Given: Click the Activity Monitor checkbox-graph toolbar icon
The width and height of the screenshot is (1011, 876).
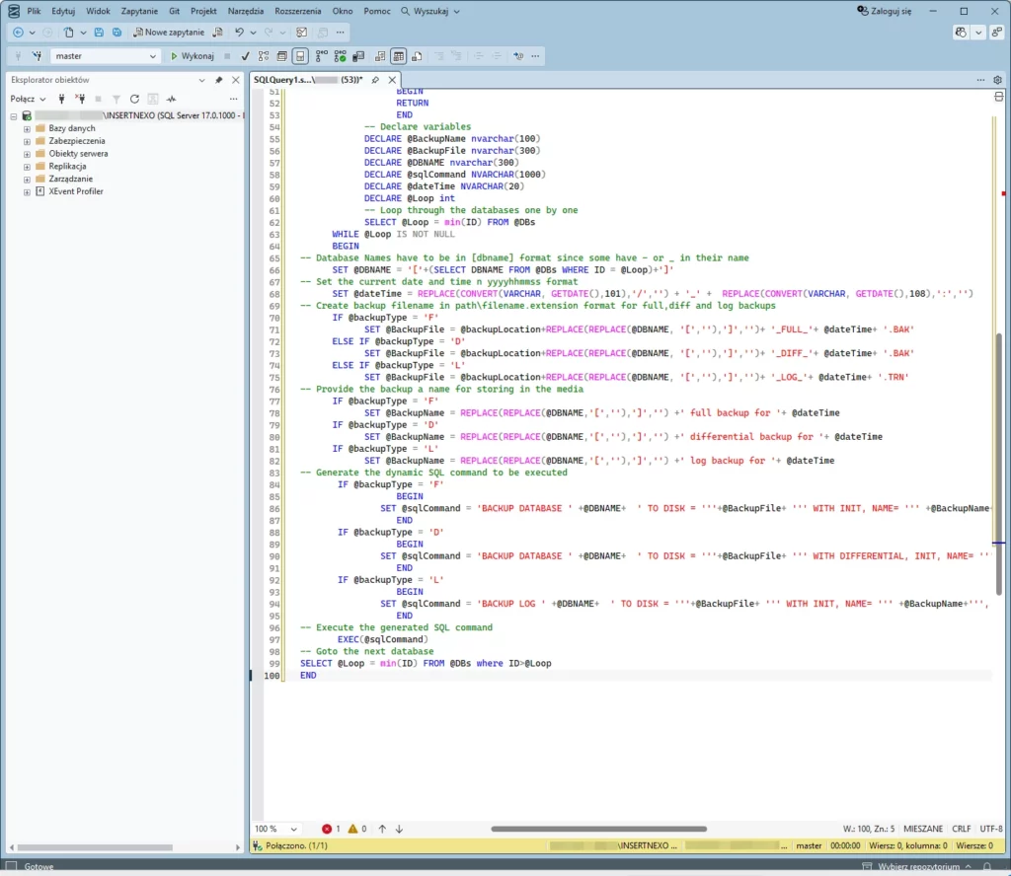Looking at the screenshot, I should click(x=301, y=33).
